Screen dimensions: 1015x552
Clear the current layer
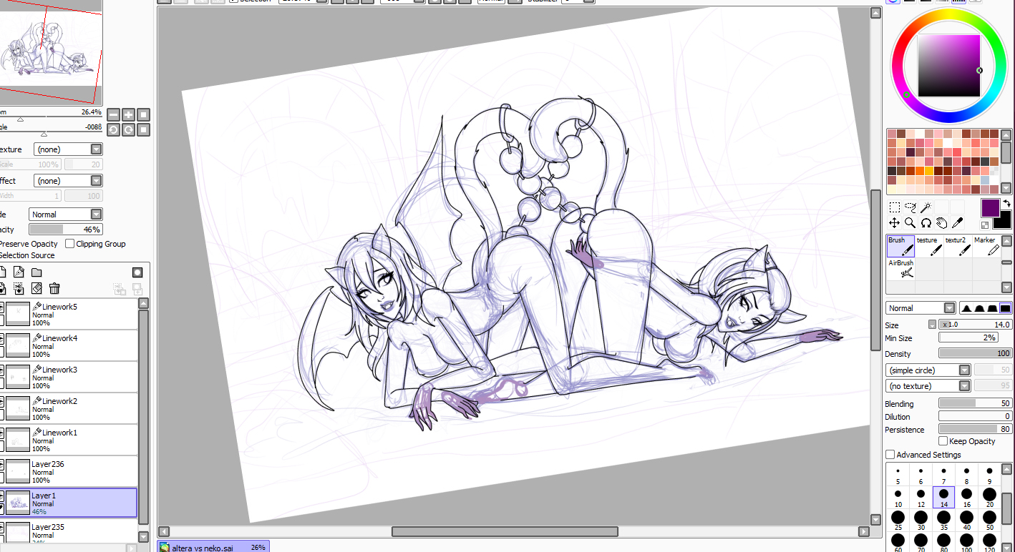coord(37,289)
